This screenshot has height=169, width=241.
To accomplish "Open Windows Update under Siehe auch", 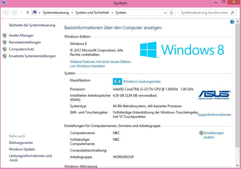I will (22, 149).
